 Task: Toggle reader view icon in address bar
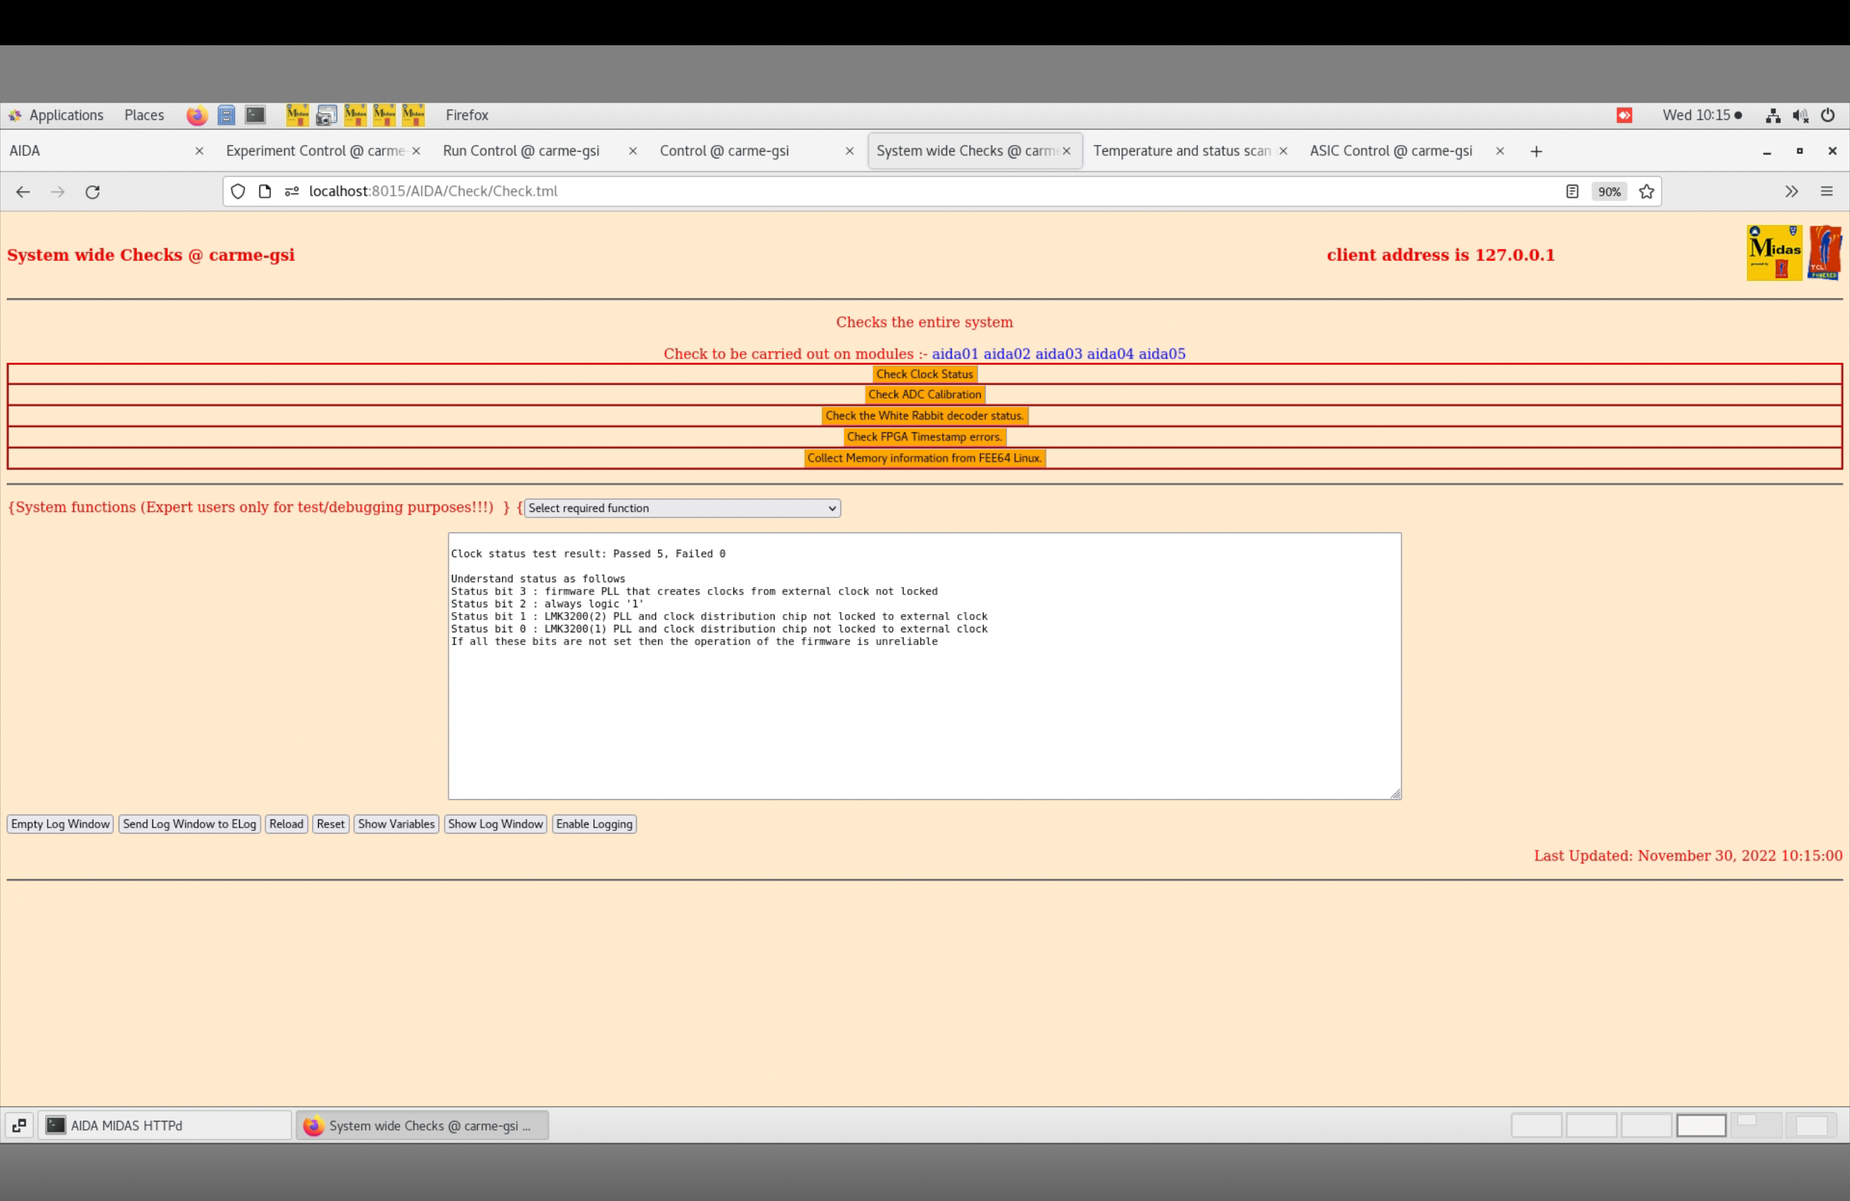[1572, 192]
